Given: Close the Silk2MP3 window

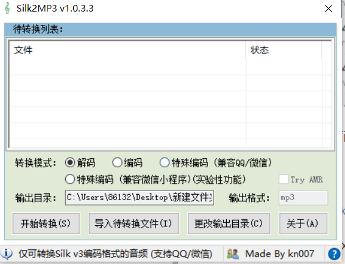Looking at the screenshot, I should (329, 9).
